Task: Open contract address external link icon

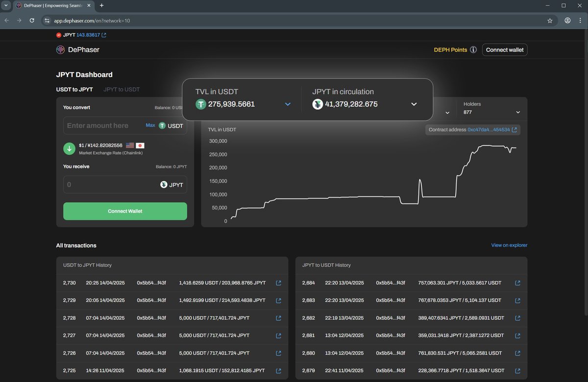Action: (x=514, y=130)
